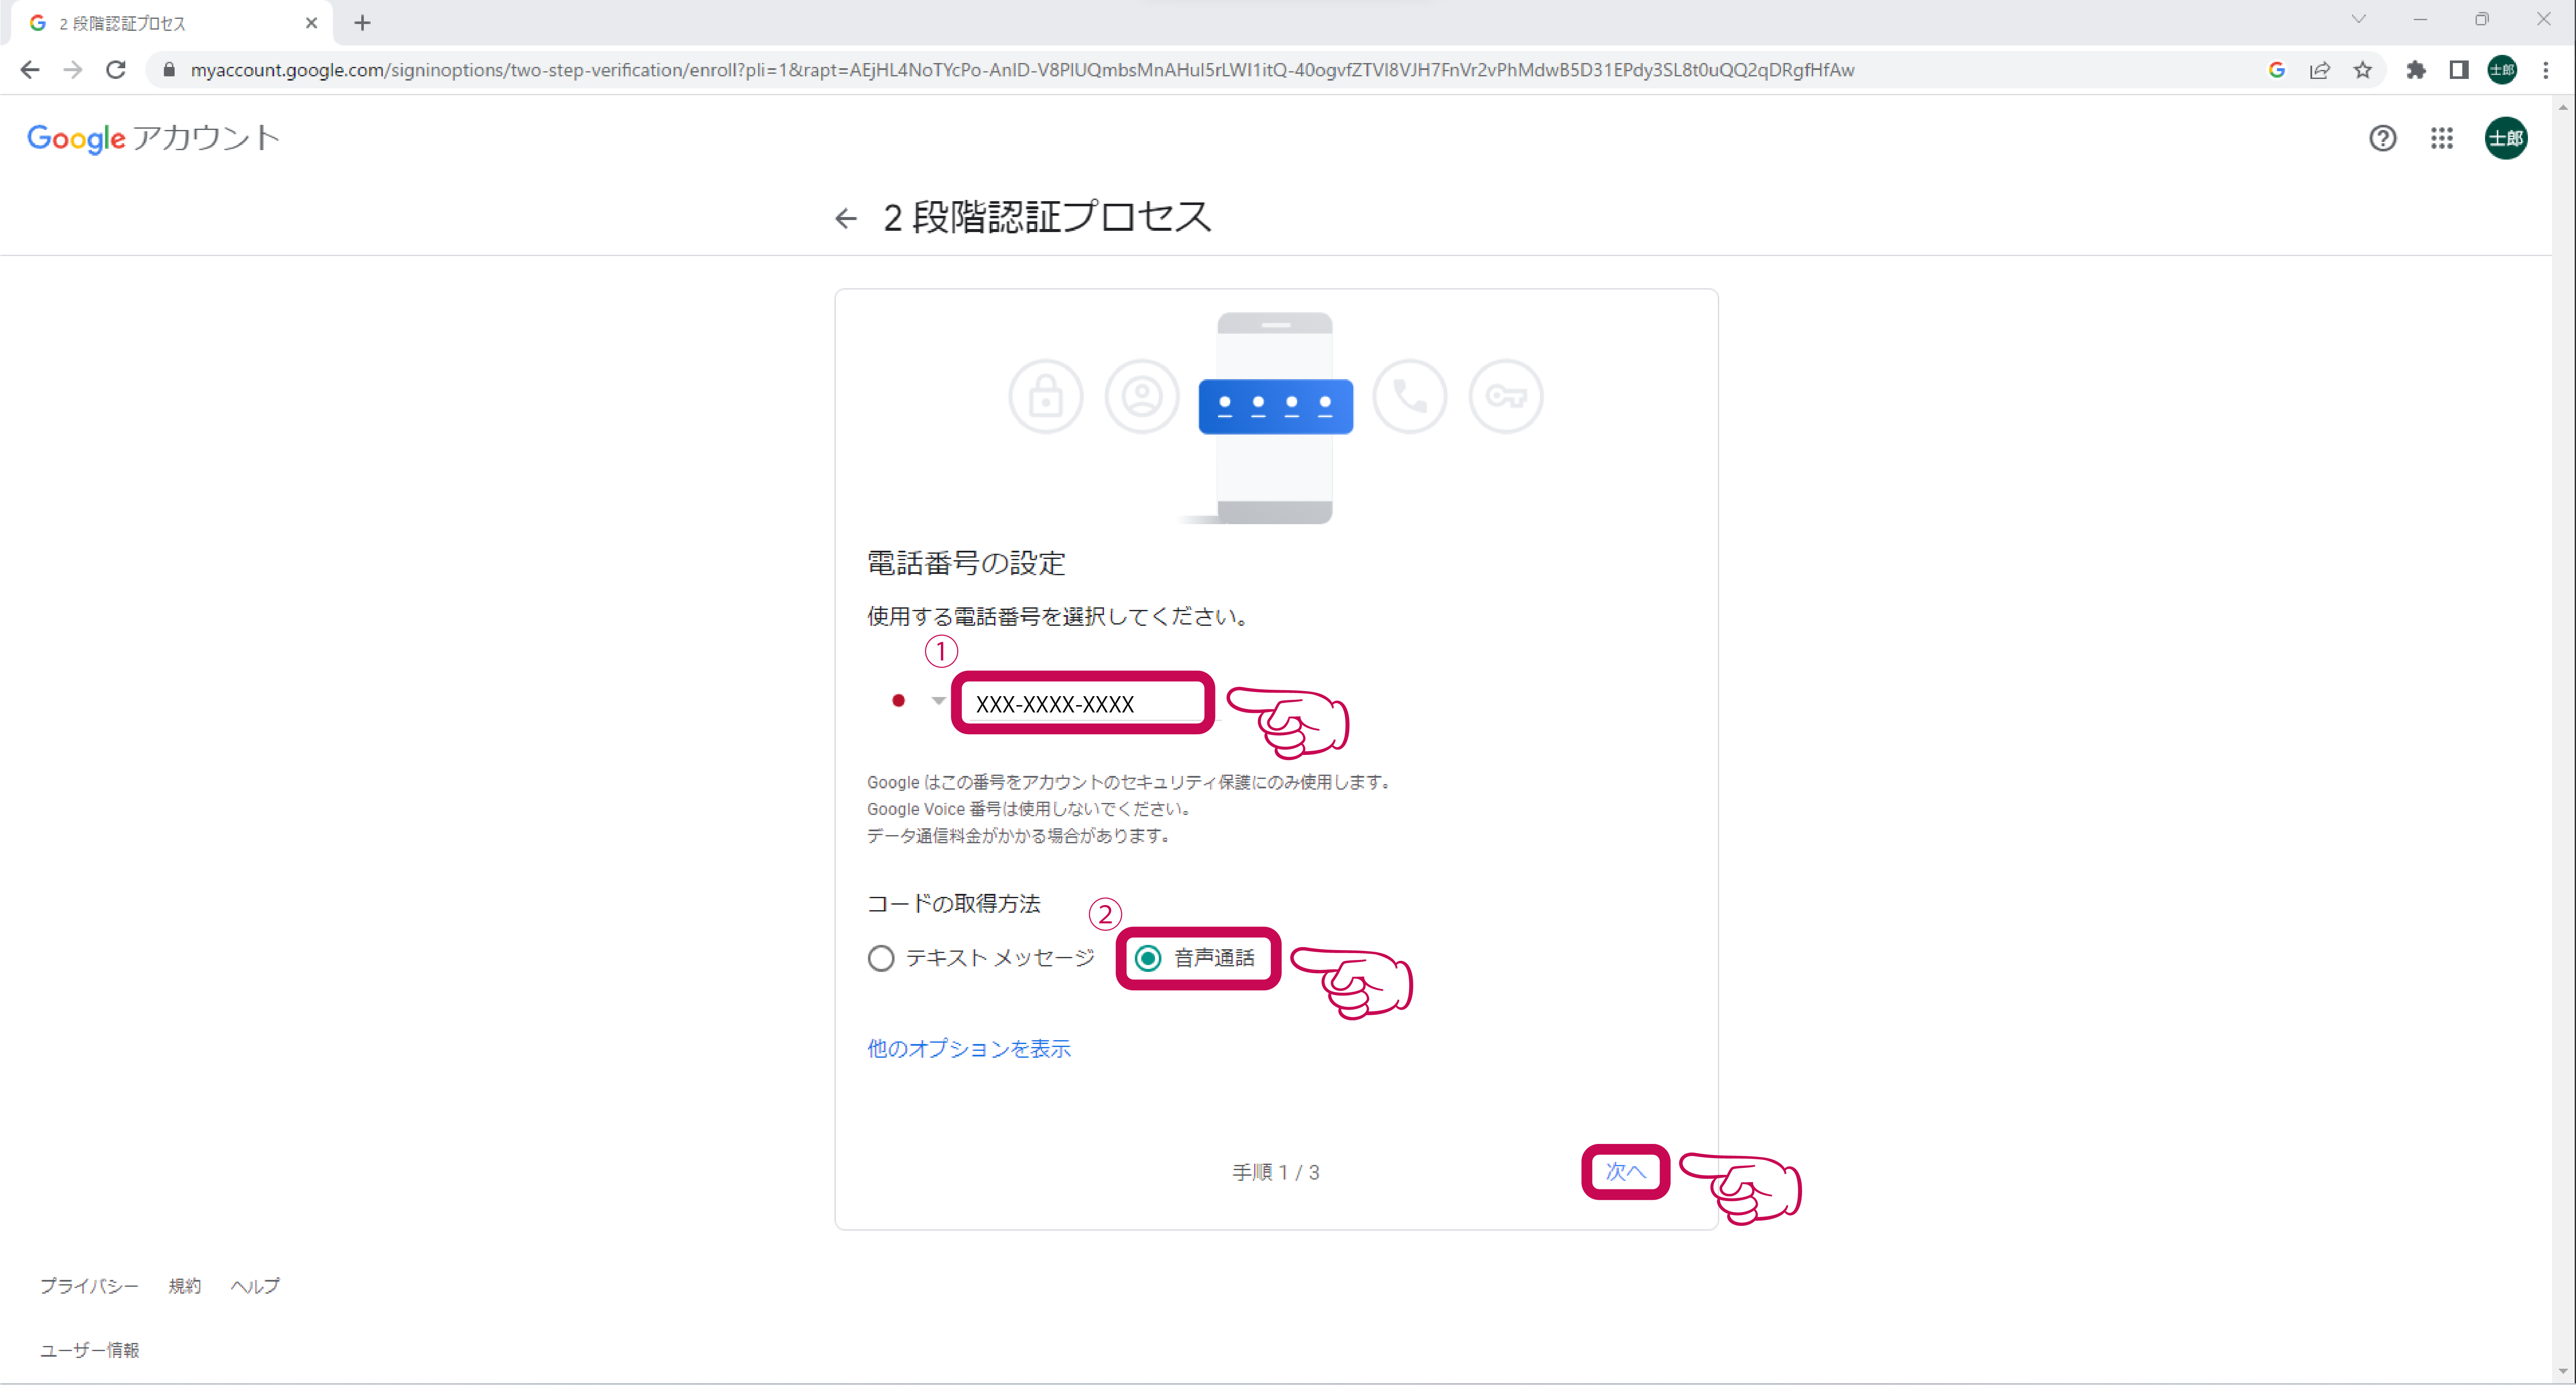The height and width of the screenshot is (1385, 2576).
Task: Click the browser address bar URL
Action: [1022, 70]
